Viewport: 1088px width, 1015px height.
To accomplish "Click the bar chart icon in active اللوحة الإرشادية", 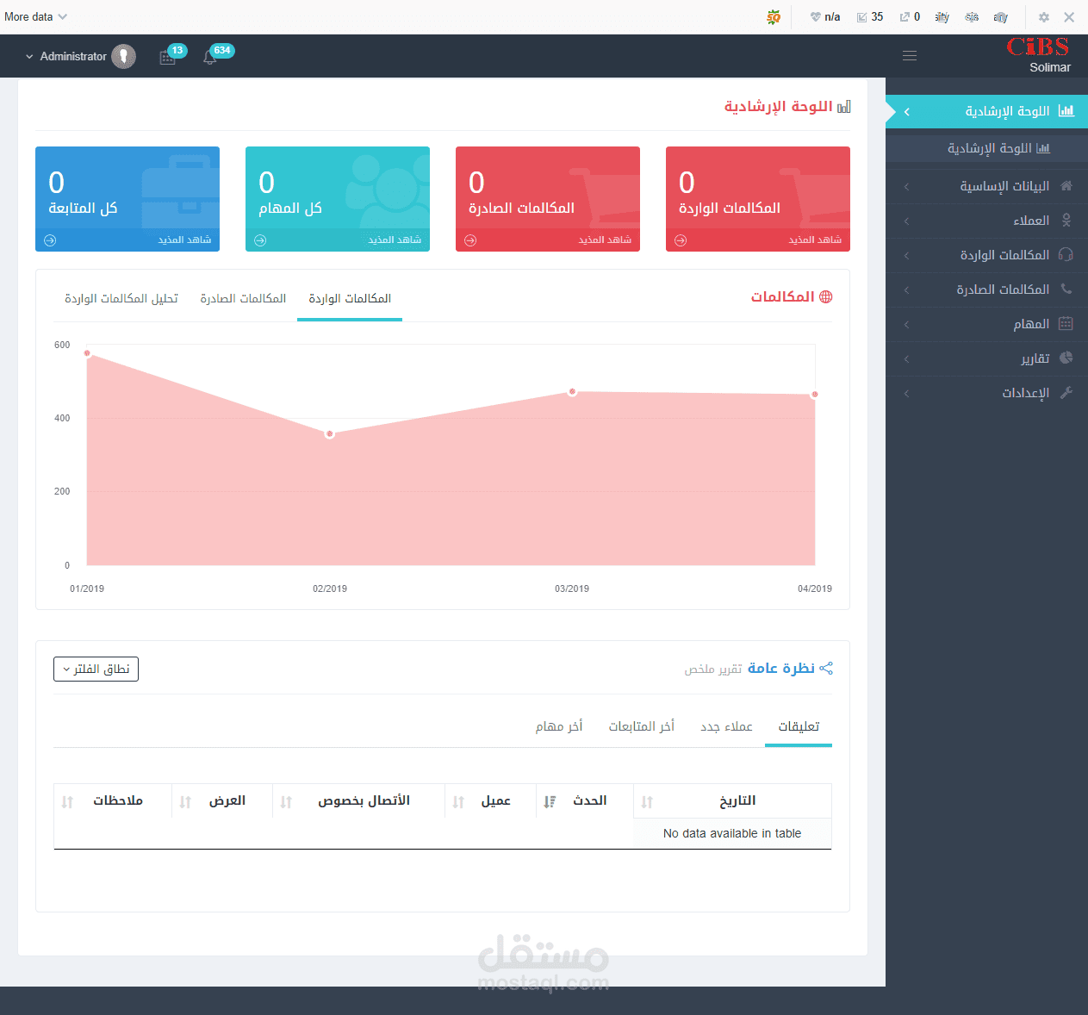I will pos(1066,111).
